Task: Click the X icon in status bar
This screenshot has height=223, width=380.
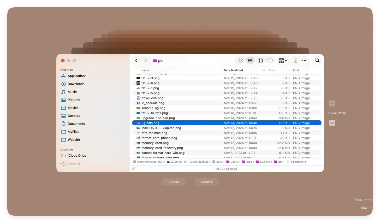Action: tap(133, 169)
